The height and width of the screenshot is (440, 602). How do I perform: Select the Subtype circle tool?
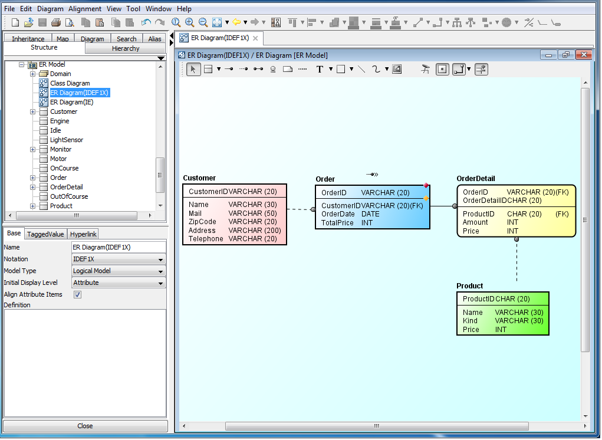(x=273, y=70)
